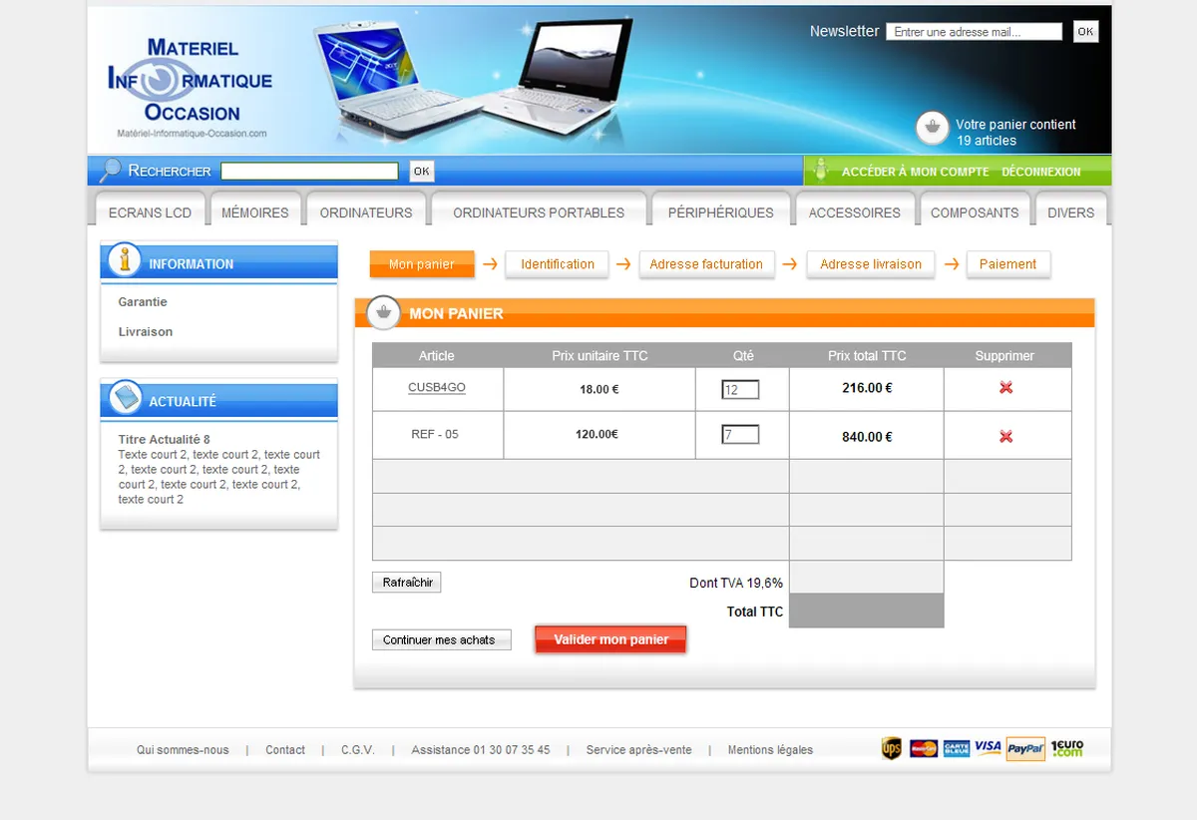
Task: Click Déconnexion to log out
Action: click(1040, 171)
